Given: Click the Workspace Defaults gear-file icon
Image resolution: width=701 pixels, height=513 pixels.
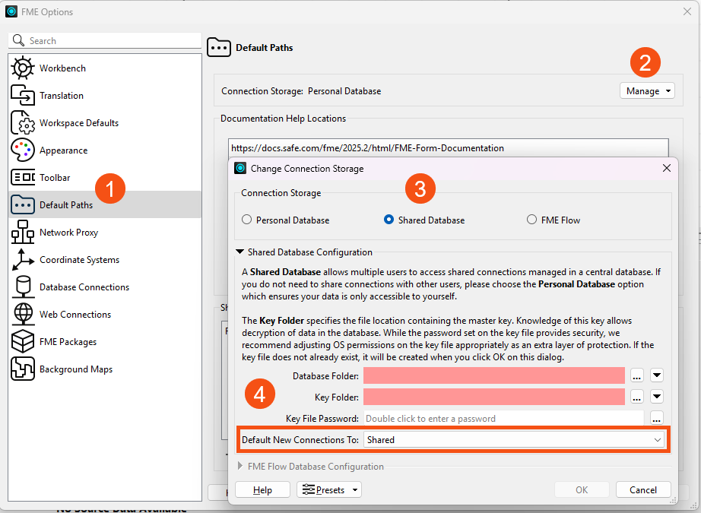Looking at the screenshot, I should click(x=22, y=123).
